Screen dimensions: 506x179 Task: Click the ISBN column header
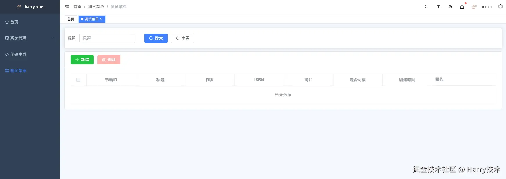tap(259, 80)
